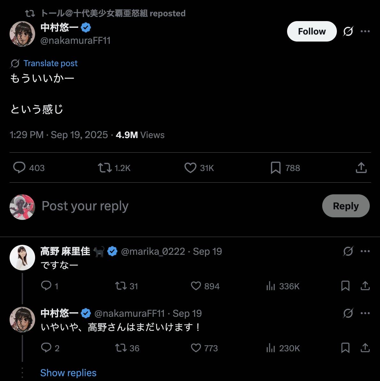Click Translate post link

coord(50,63)
